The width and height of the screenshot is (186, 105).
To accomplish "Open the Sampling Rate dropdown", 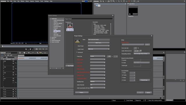I will pyautogui.click(x=98, y=82).
